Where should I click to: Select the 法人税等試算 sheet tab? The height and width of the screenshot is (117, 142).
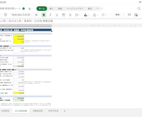21,111
